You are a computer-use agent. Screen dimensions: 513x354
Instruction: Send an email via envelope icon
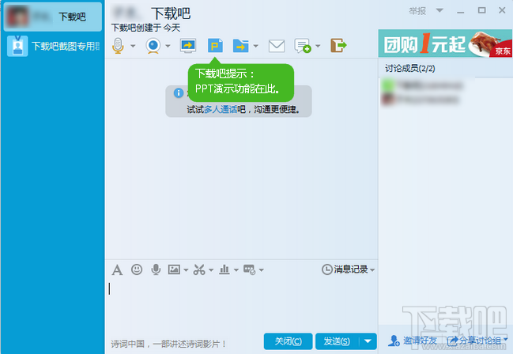click(x=277, y=46)
